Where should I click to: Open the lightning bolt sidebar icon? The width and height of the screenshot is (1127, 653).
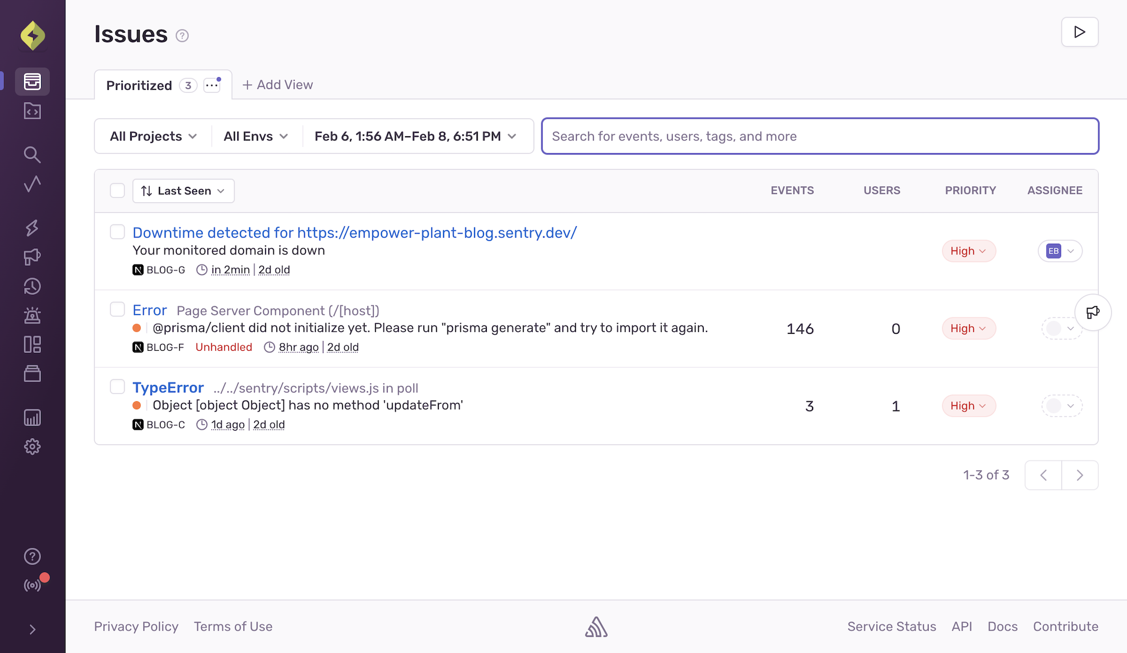(32, 227)
